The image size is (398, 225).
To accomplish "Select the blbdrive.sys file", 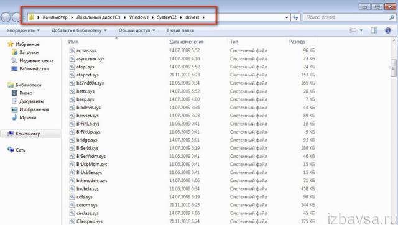I will [88, 108].
